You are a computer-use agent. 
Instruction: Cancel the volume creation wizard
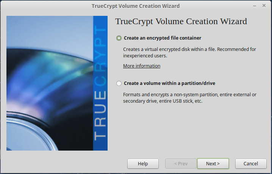[x=251, y=164]
